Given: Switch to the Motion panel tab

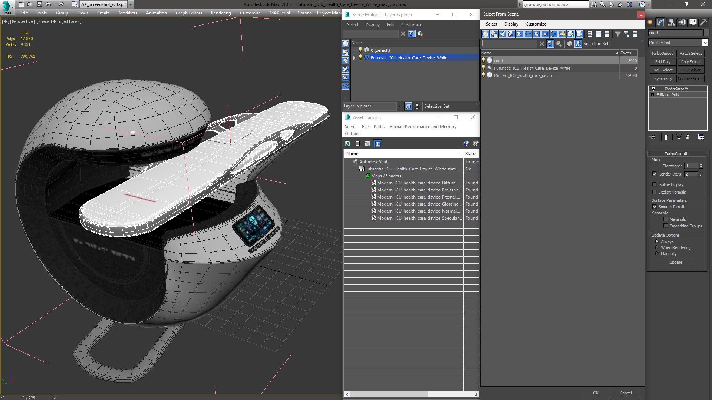Looking at the screenshot, I should (x=682, y=23).
